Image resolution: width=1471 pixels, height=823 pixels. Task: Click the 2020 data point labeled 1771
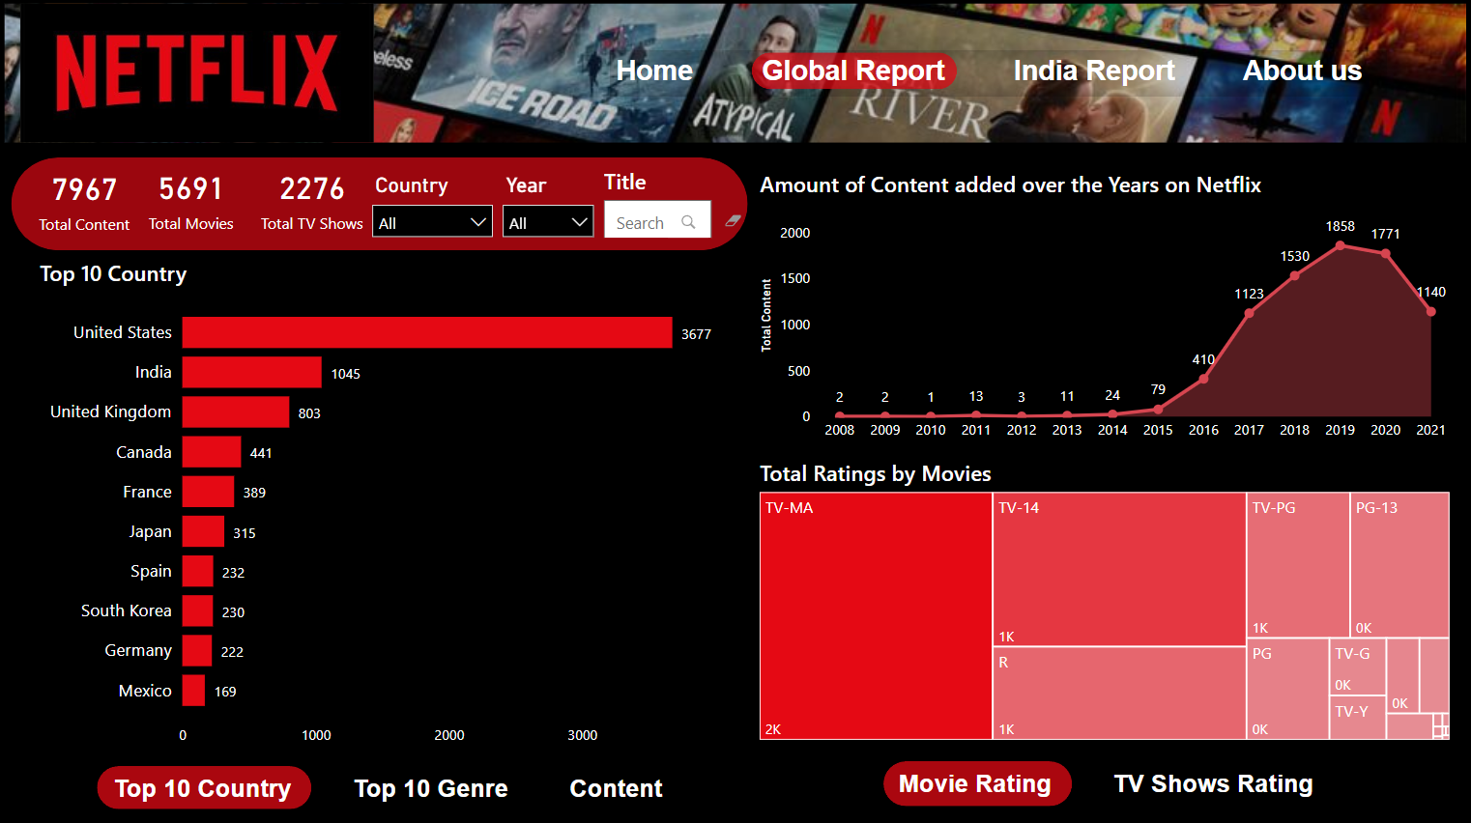[x=1385, y=253]
